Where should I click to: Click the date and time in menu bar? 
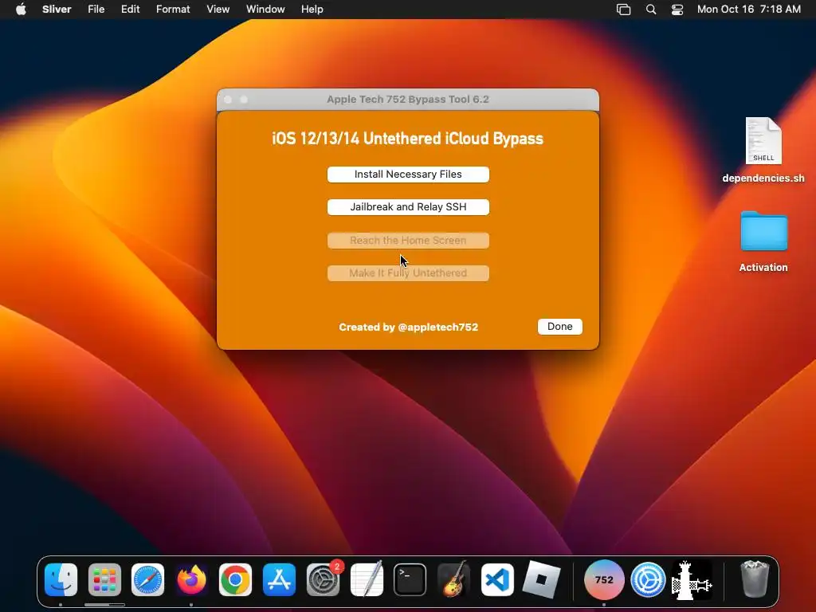tap(749, 10)
